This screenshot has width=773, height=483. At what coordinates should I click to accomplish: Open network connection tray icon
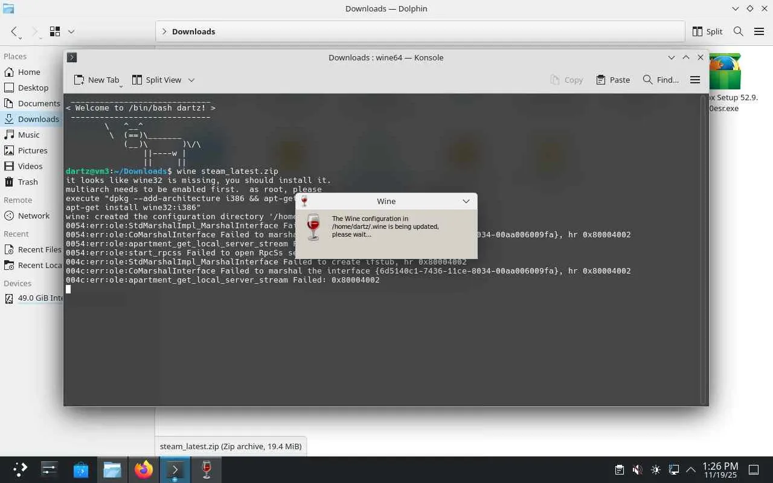point(674,470)
